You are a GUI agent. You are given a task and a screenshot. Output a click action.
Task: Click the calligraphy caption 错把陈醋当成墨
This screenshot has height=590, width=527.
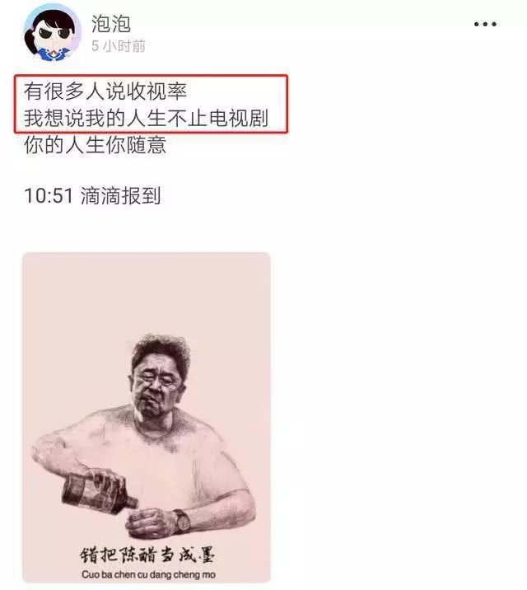[x=147, y=555]
